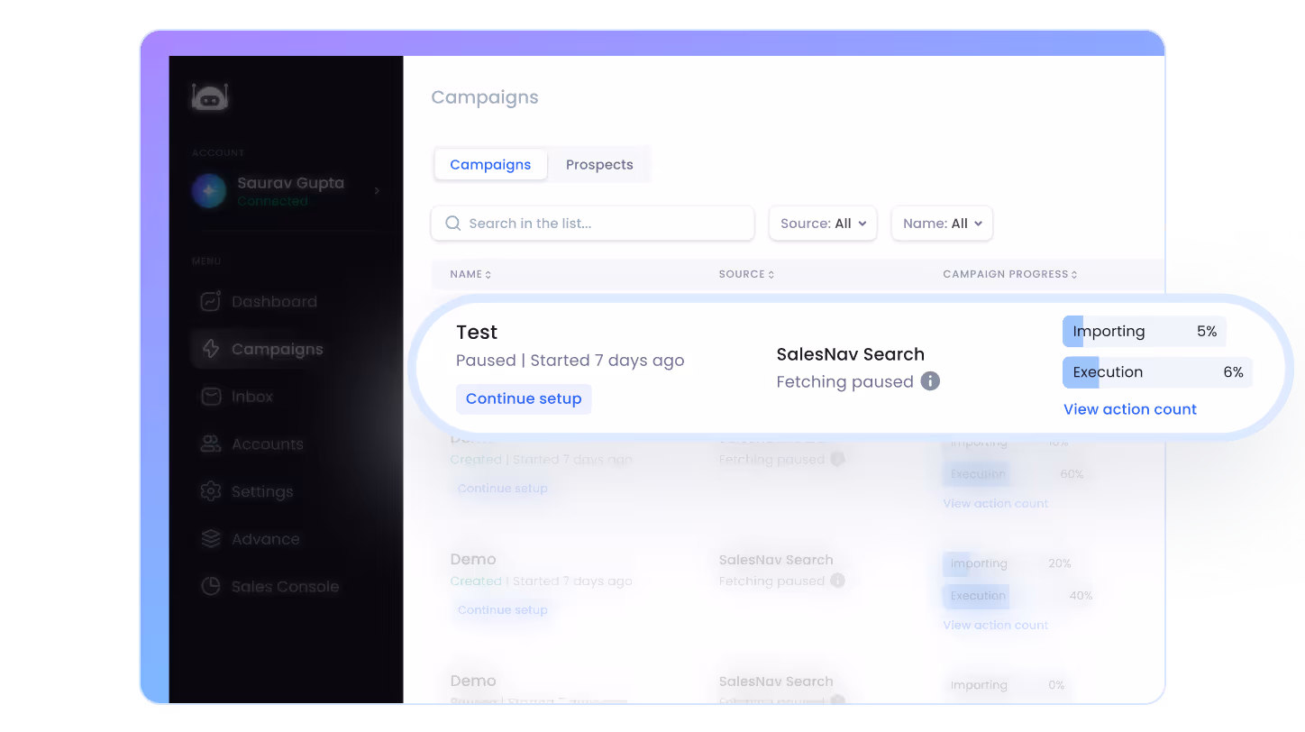Screen dimensions: 1305x732
Task: Open the Name: All dropdown
Action: (x=942, y=224)
